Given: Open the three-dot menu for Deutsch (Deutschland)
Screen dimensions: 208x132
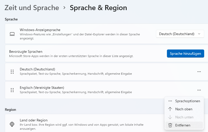Looking at the screenshot, I should tap(199, 72).
